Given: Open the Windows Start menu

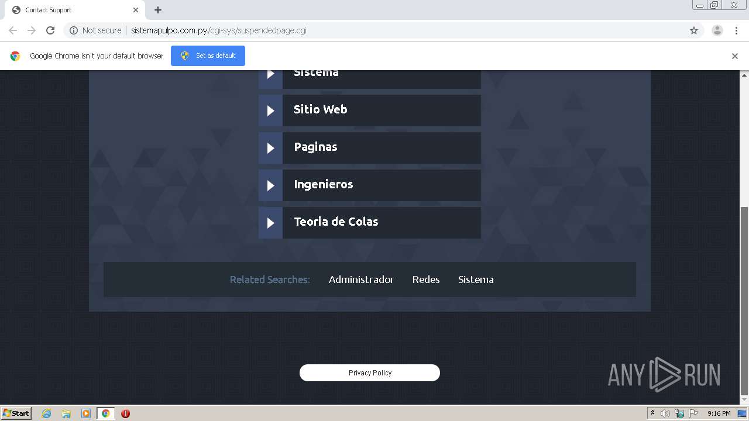Looking at the screenshot, I should pos(16,413).
